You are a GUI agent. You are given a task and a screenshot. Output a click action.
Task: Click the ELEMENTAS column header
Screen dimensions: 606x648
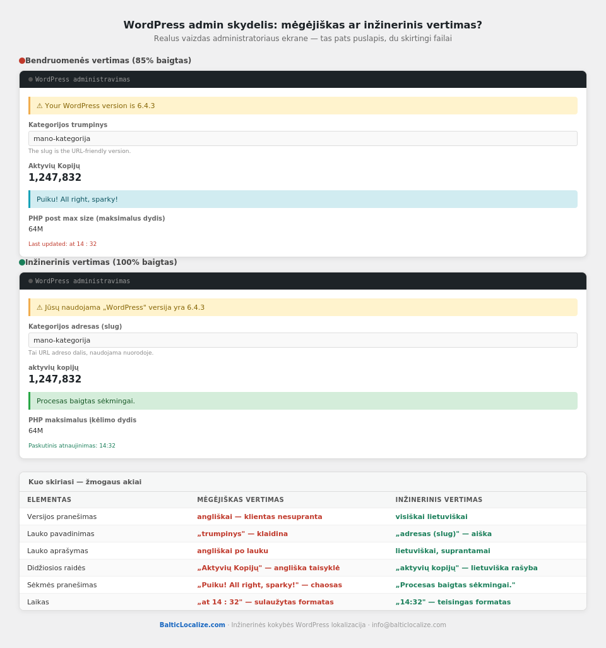(49, 499)
